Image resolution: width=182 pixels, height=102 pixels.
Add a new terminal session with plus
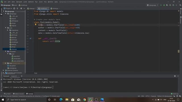22,76
